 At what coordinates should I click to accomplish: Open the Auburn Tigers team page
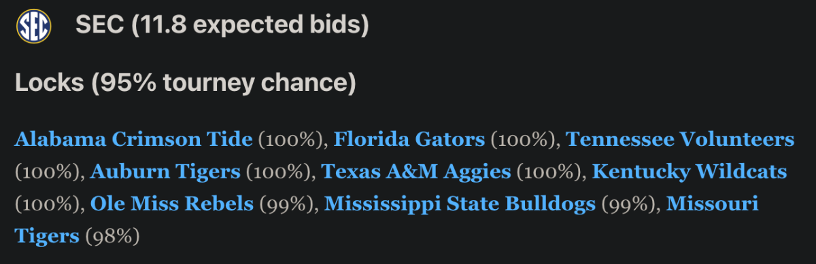165,171
